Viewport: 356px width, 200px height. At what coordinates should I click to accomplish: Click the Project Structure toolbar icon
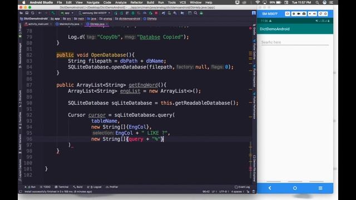[182, 13]
